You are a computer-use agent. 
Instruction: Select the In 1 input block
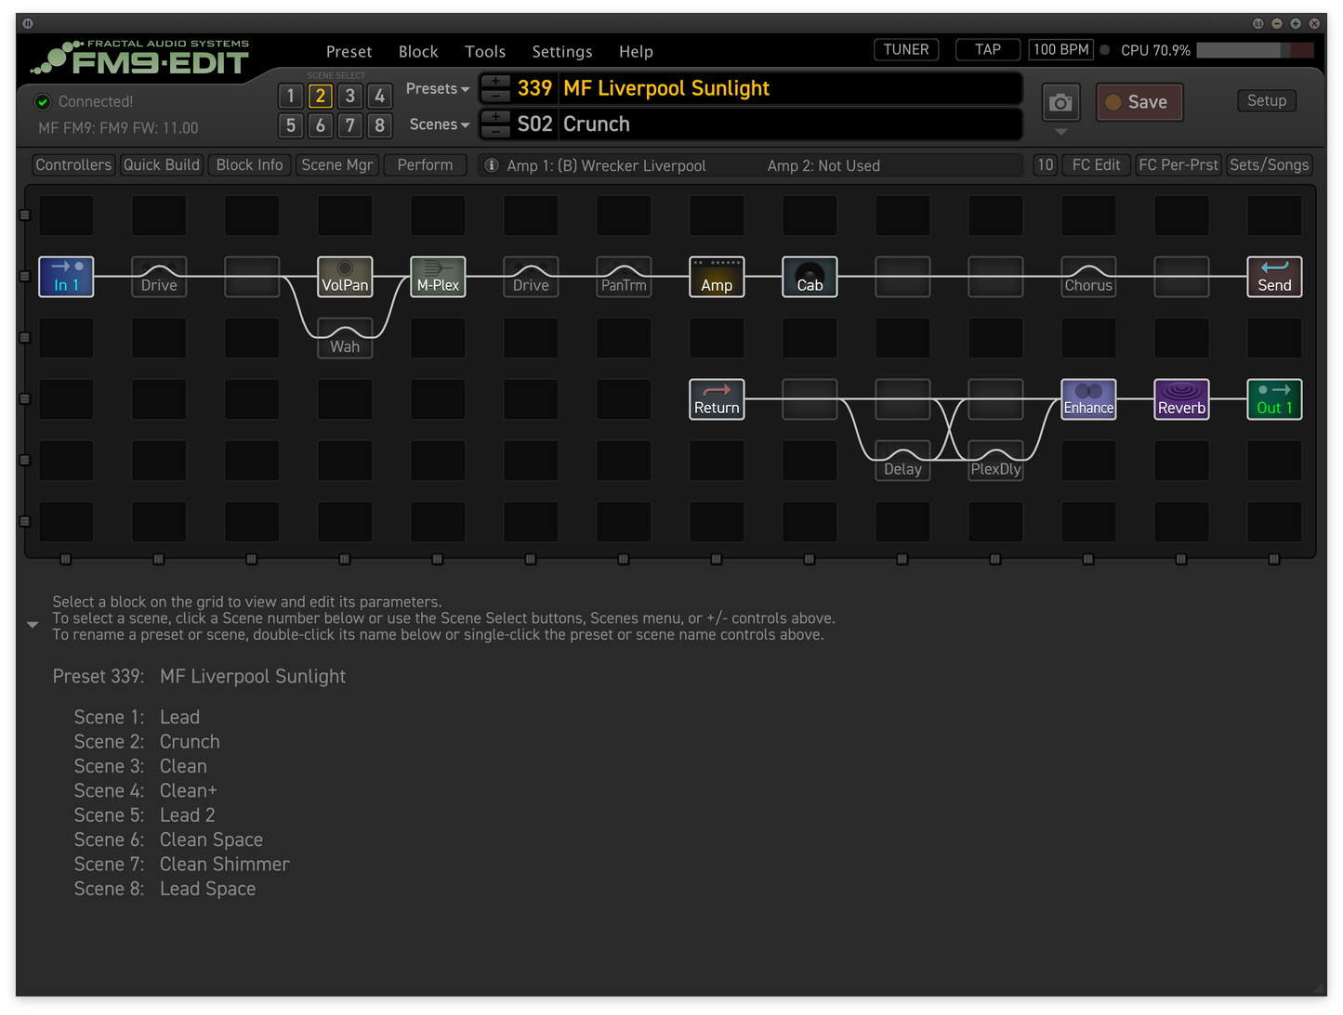click(x=66, y=277)
